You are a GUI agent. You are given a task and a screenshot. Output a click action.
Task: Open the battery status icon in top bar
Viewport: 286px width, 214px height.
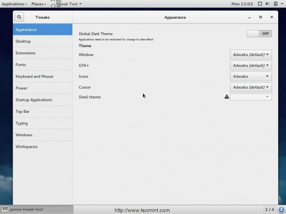(276, 4)
